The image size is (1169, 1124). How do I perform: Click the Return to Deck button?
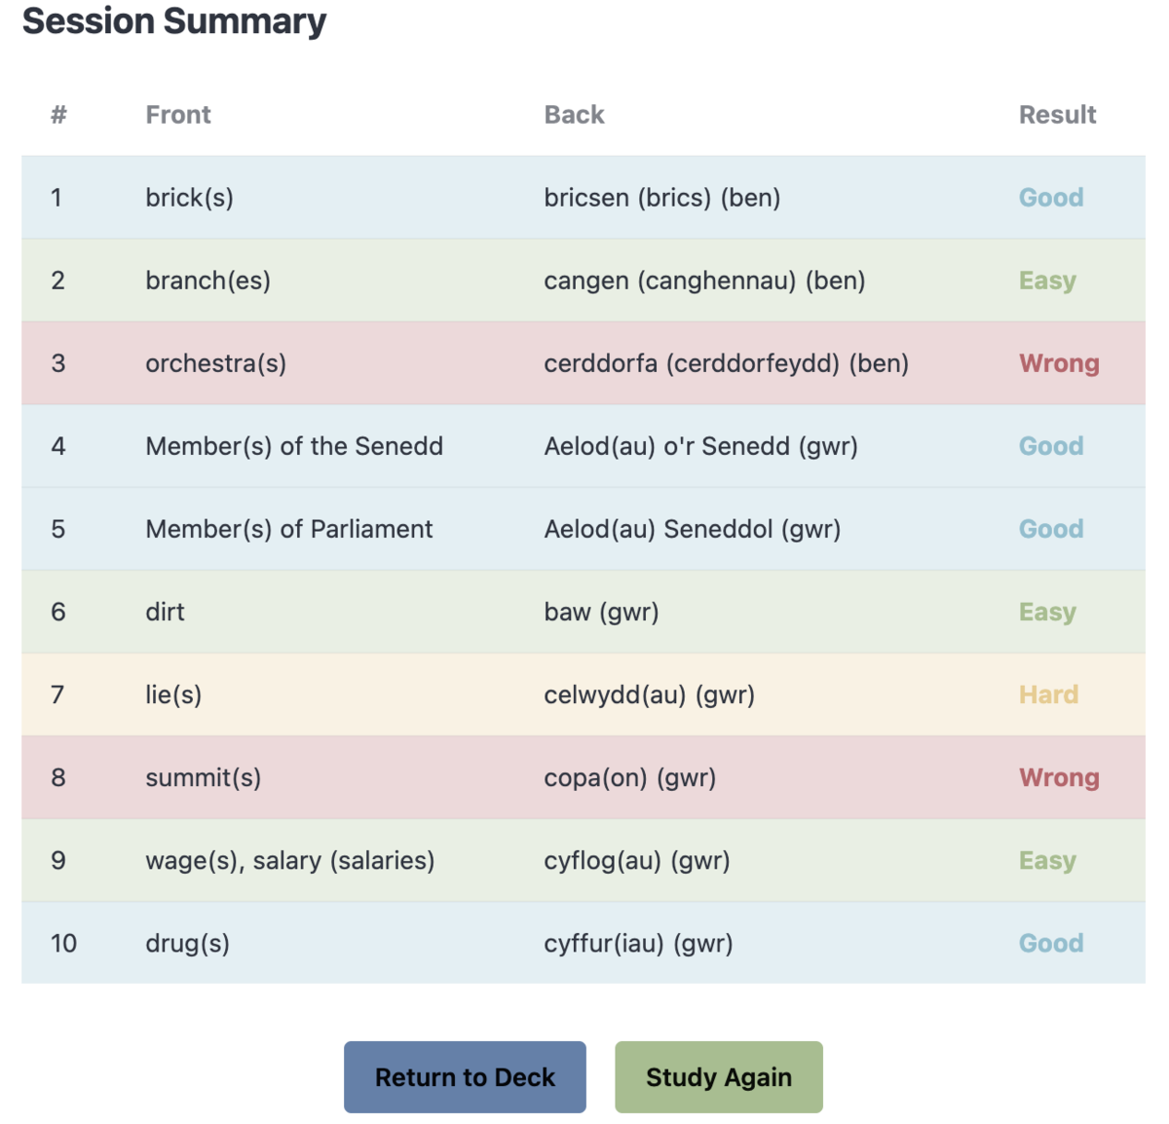pos(465,1077)
